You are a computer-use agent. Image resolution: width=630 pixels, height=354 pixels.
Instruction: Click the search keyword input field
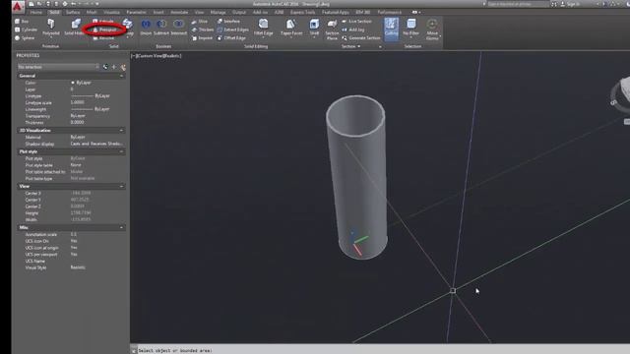pos(518,4)
